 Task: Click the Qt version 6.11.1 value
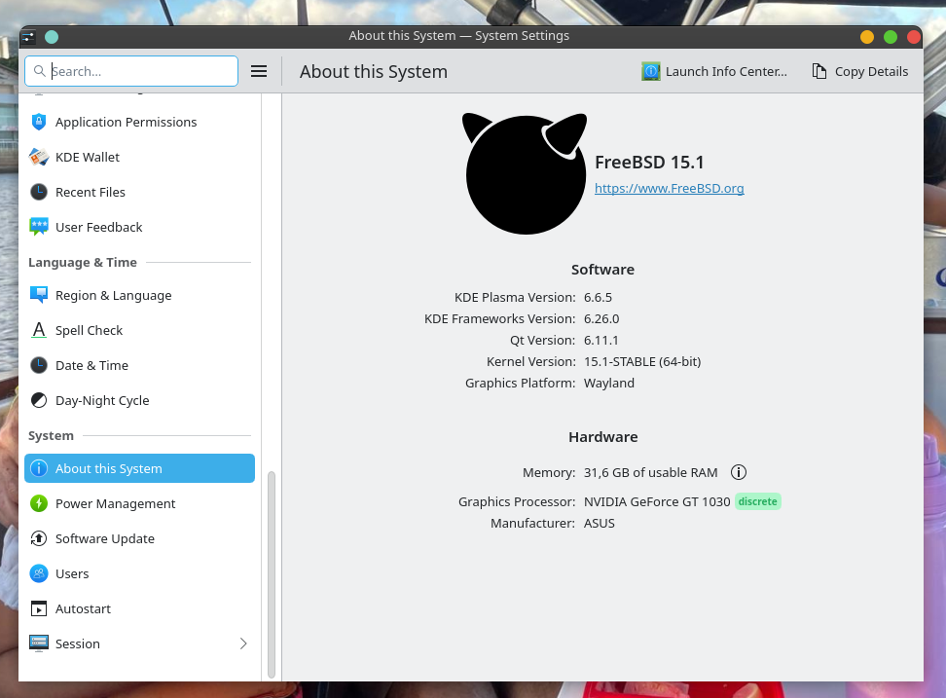600,341
